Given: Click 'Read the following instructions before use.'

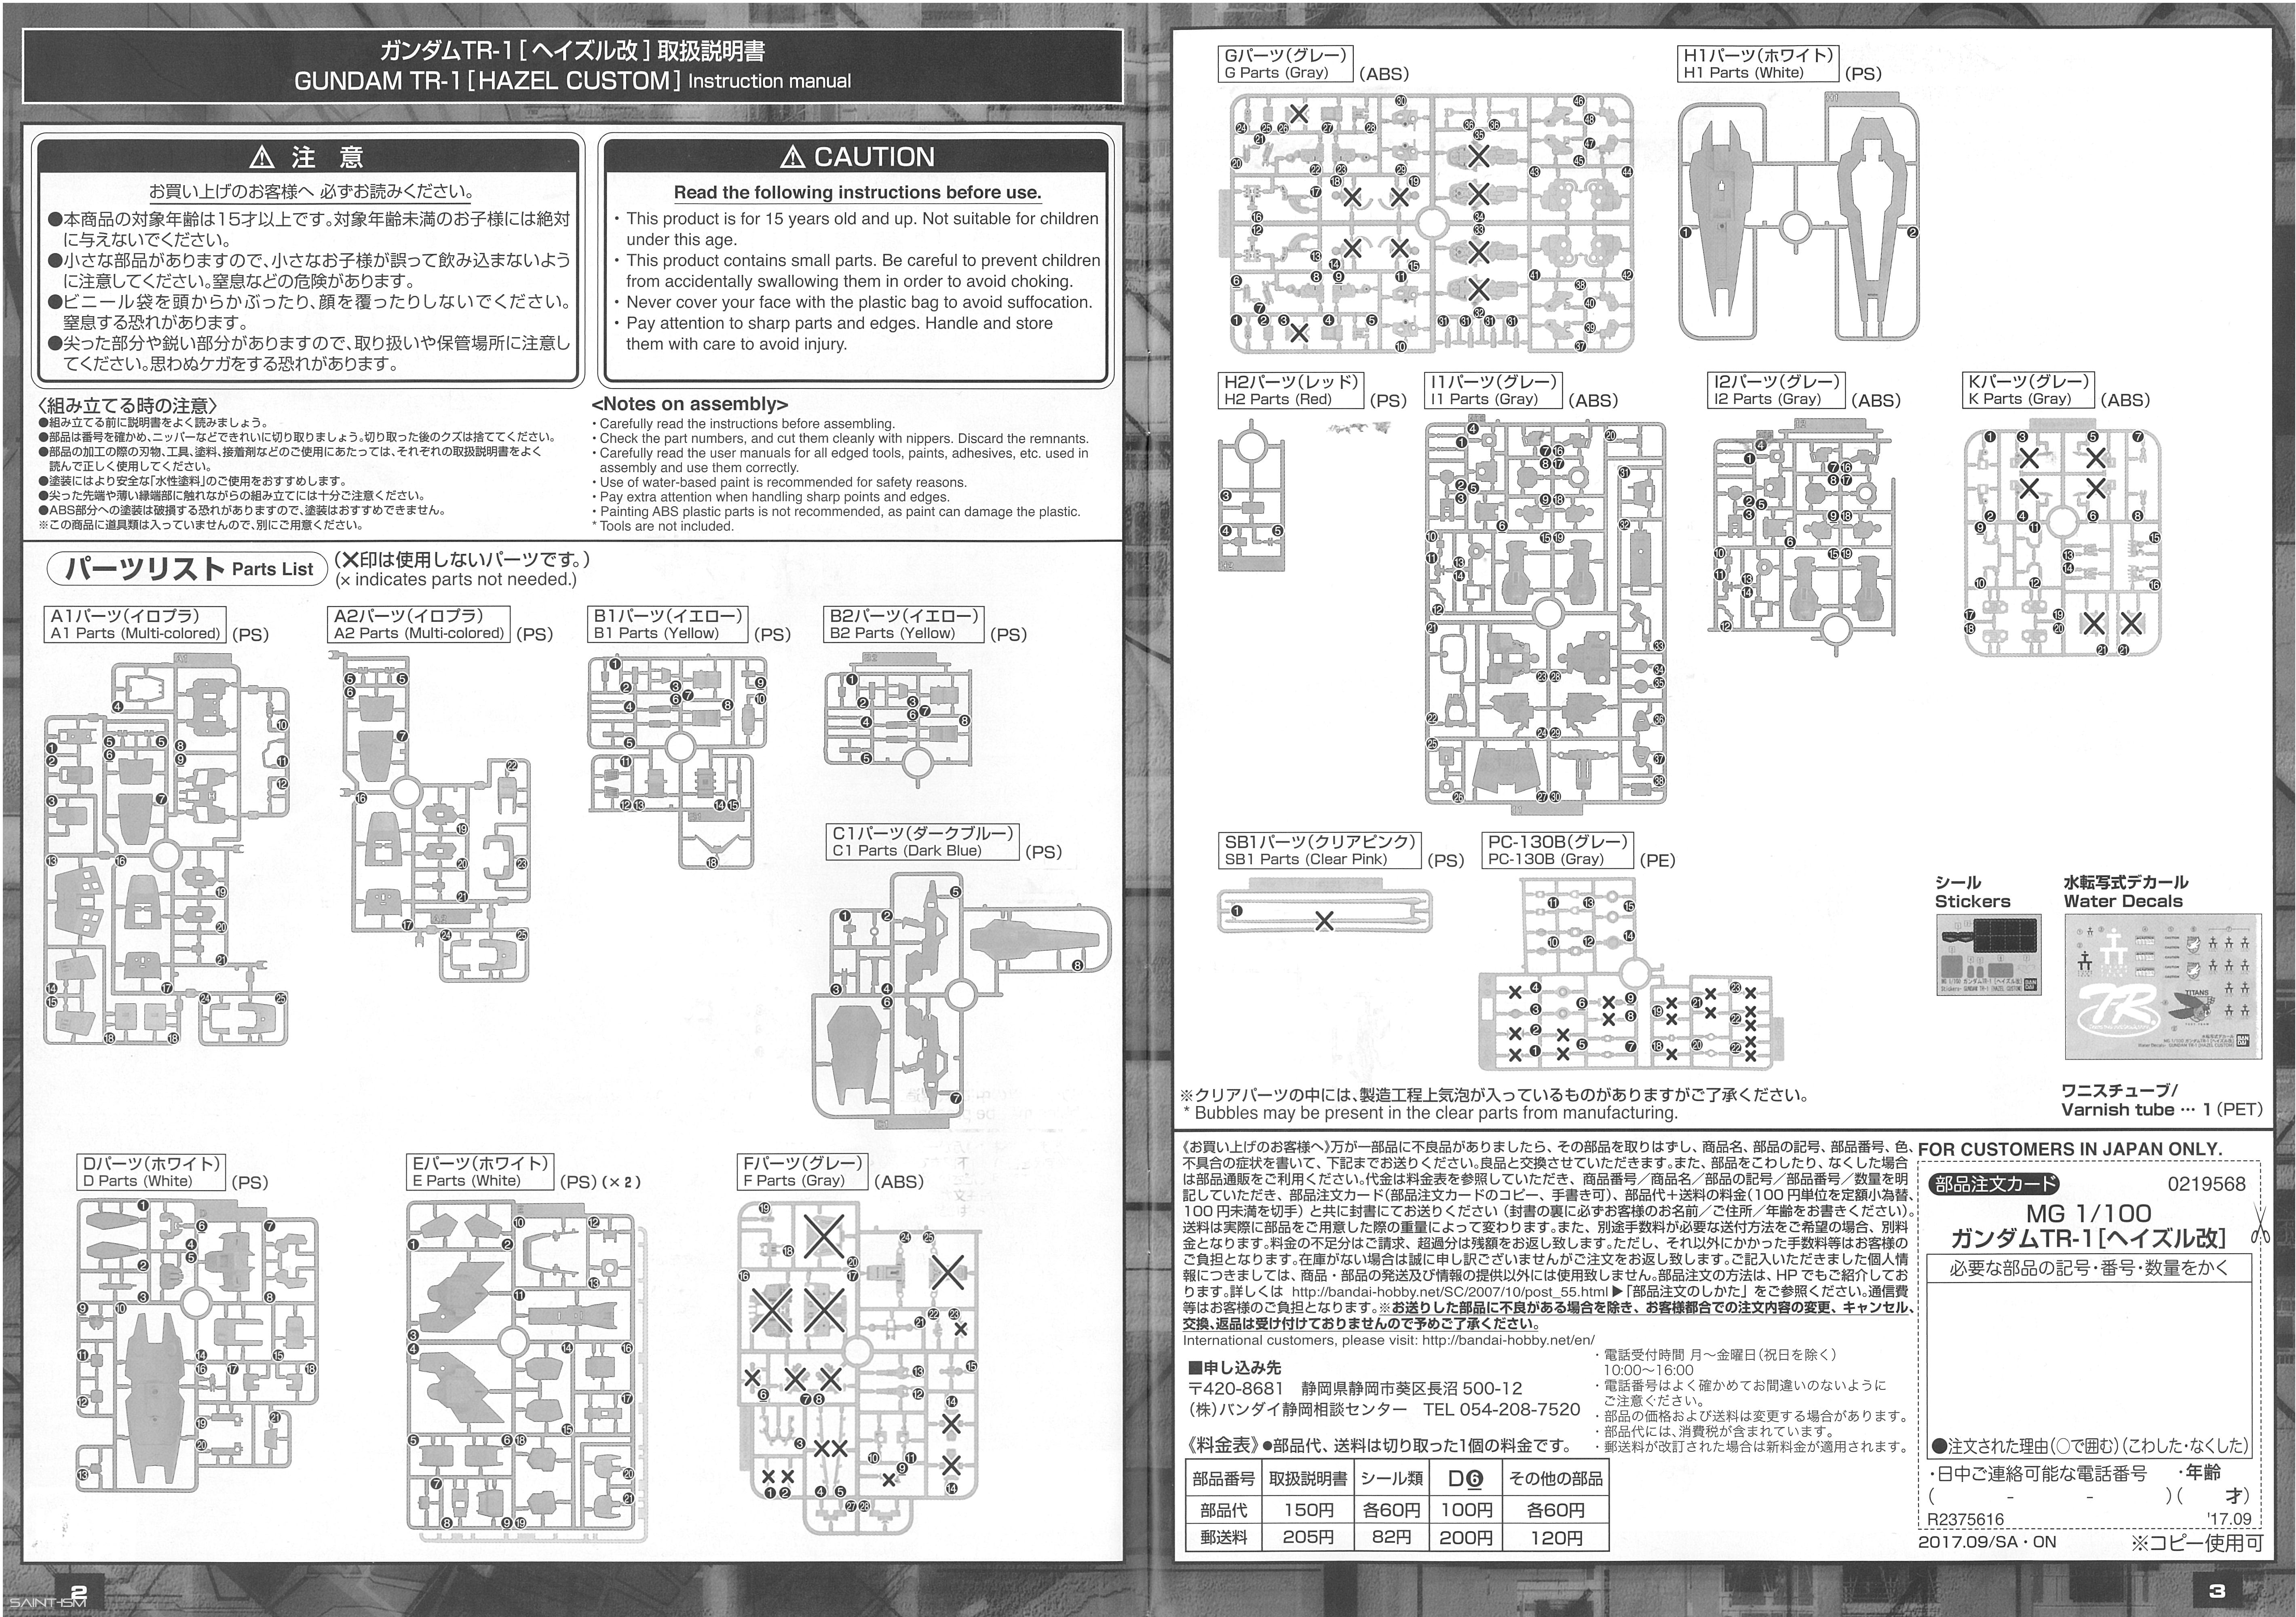Looking at the screenshot, I should [857, 192].
